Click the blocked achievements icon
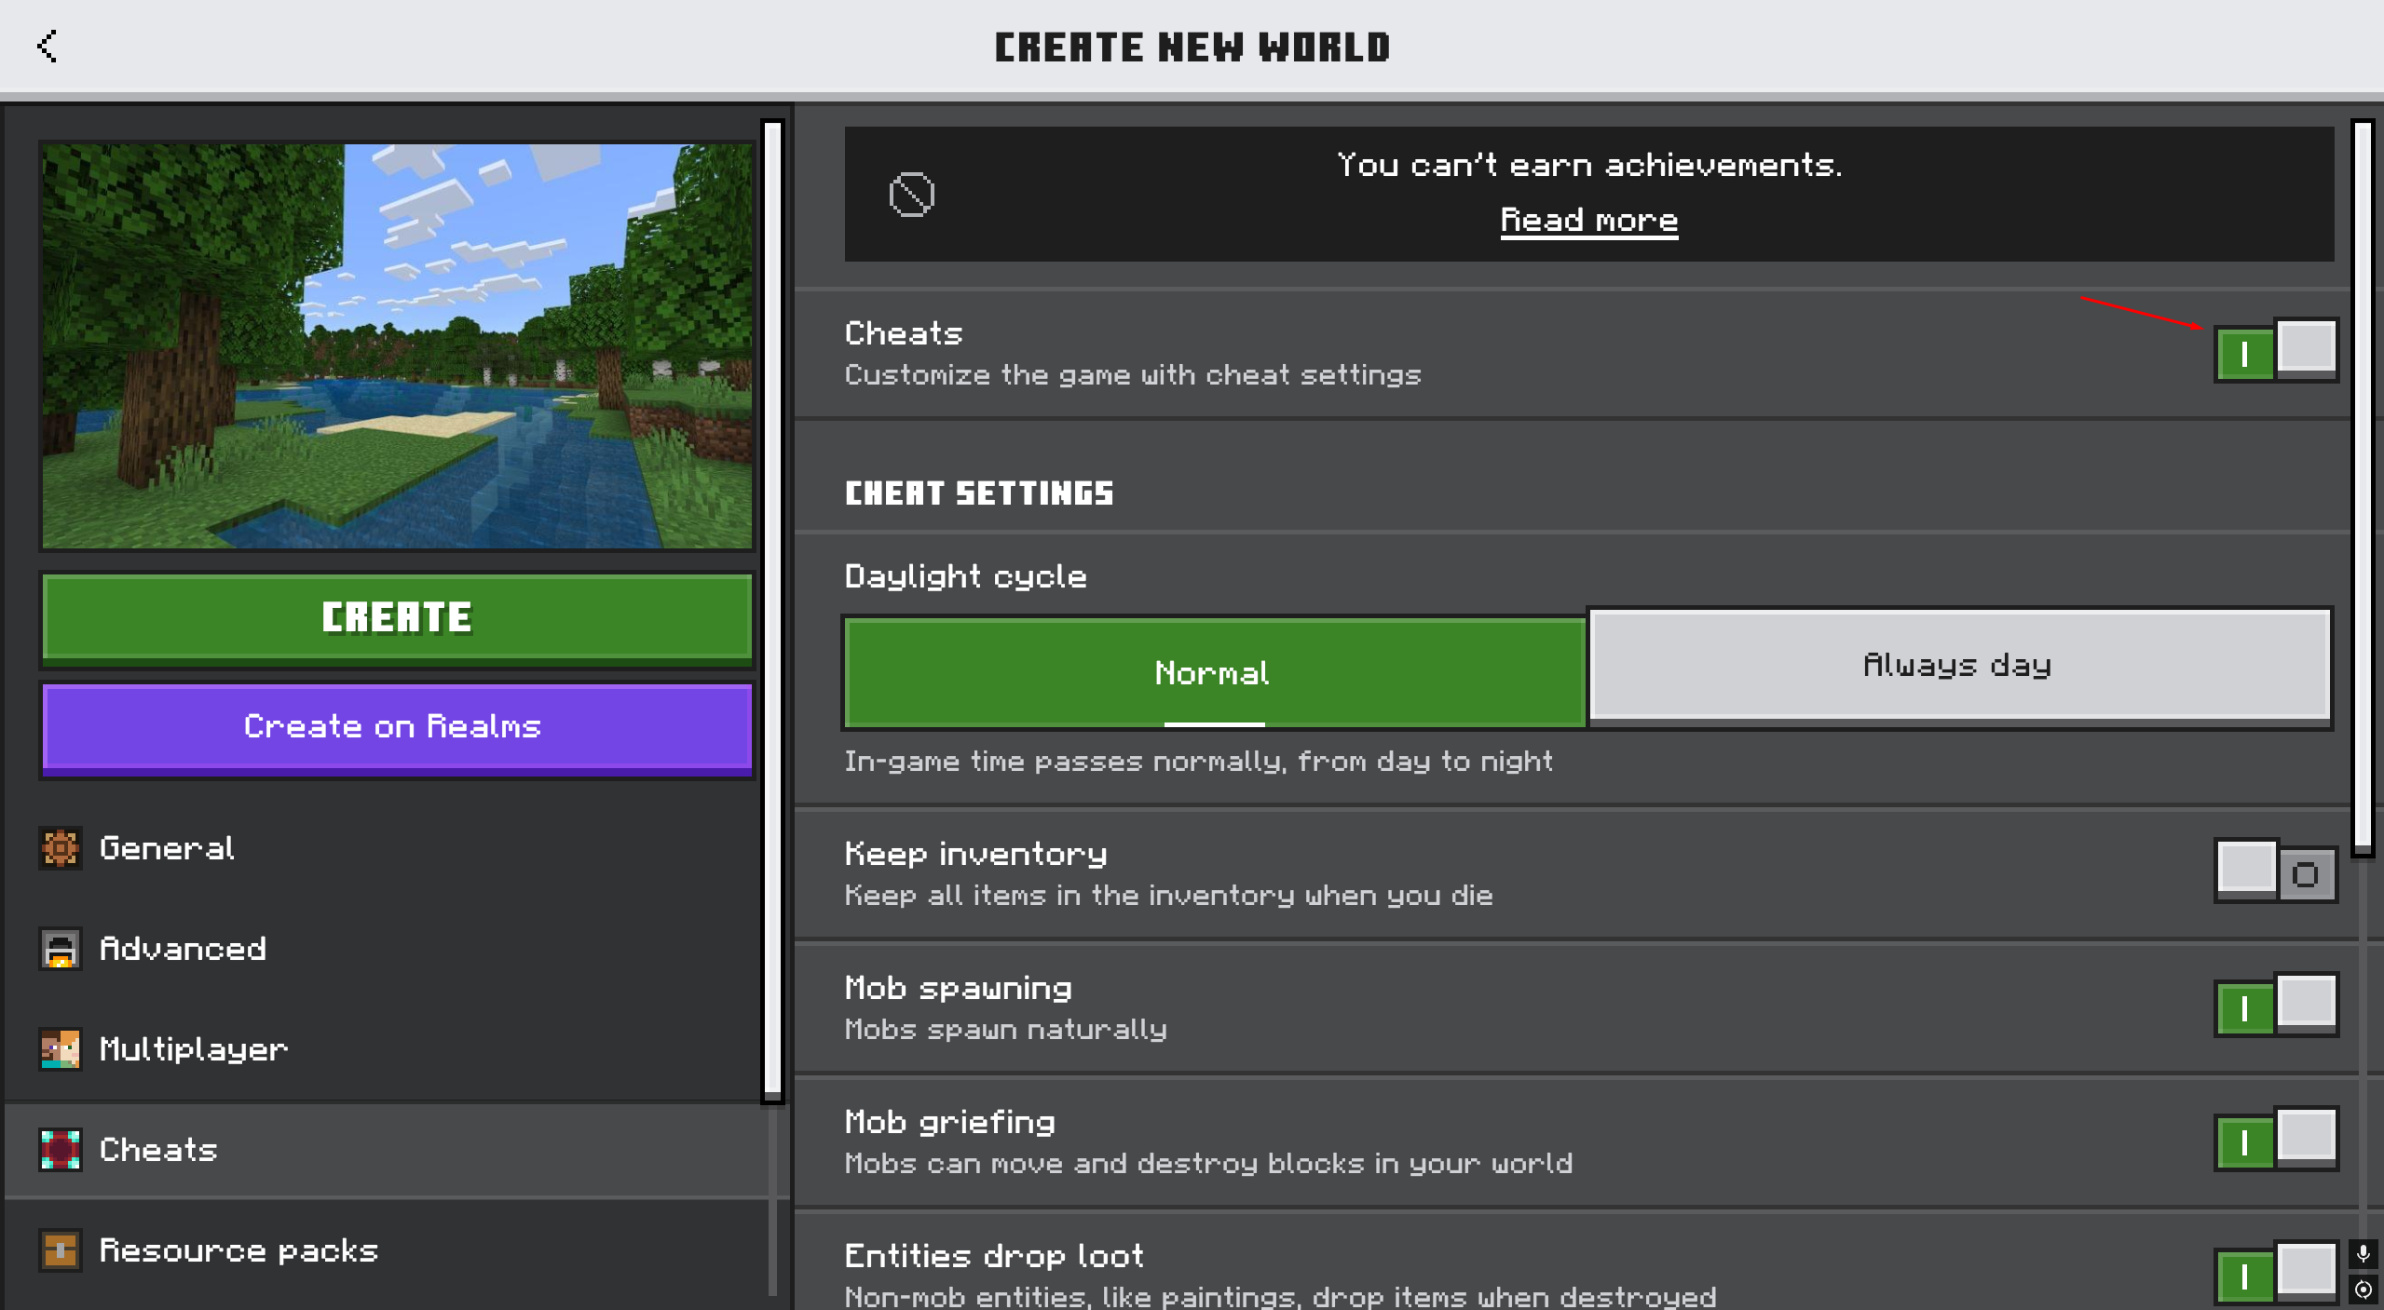Screen dimensions: 2384x1310 (912, 194)
